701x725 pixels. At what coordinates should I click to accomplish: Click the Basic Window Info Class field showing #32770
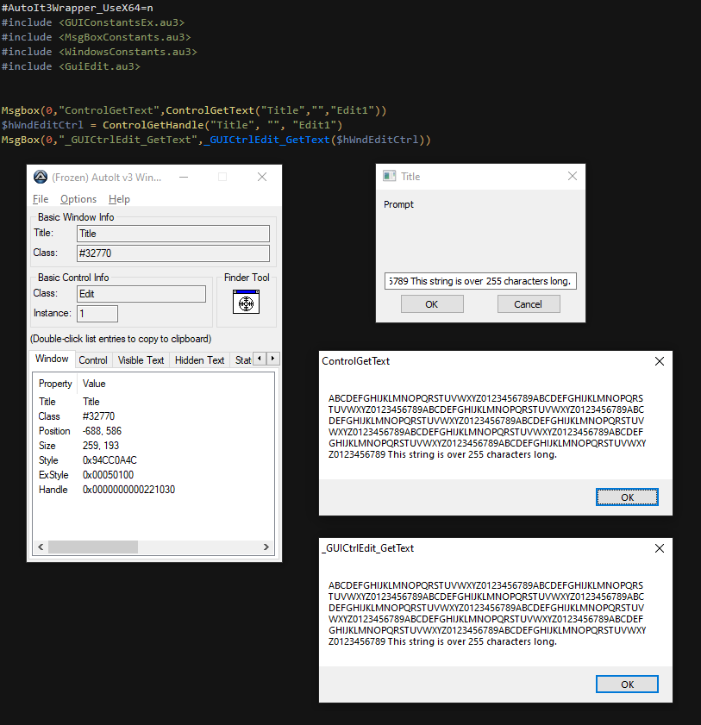(173, 253)
